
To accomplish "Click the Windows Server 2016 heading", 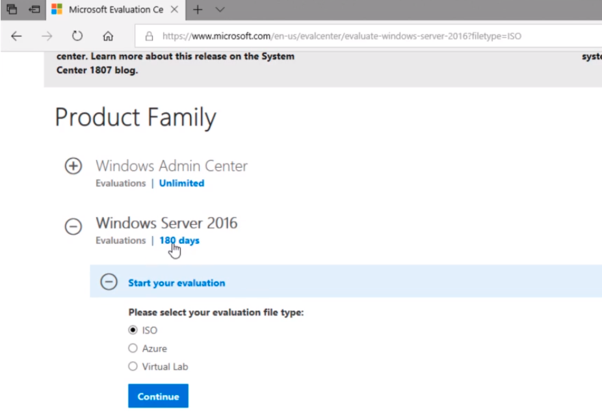I will coord(166,223).
